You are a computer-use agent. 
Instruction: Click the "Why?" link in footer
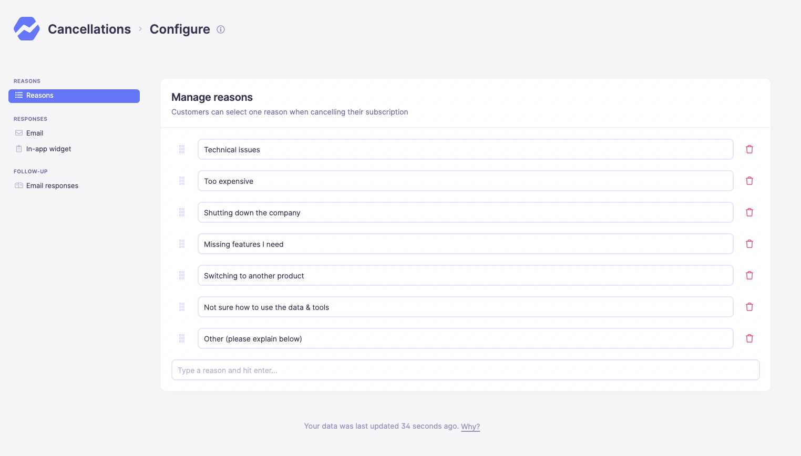pyautogui.click(x=470, y=427)
